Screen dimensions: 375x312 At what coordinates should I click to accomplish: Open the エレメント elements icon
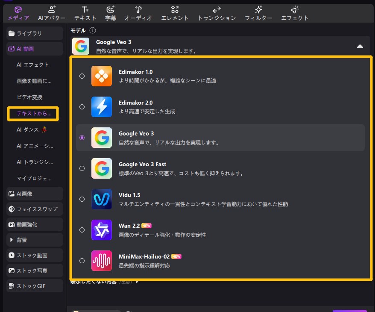[175, 9]
